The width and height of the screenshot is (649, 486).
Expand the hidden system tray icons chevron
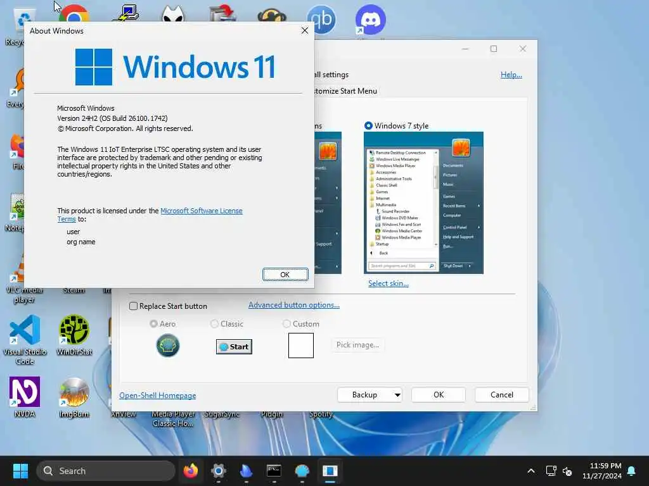click(x=531, y=471)
